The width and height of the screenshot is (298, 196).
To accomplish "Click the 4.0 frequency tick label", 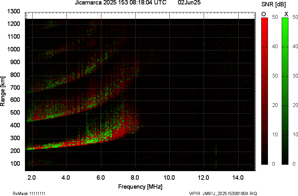I will 66,178.
